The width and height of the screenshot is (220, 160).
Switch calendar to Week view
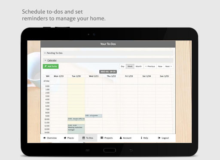[130, 66]
